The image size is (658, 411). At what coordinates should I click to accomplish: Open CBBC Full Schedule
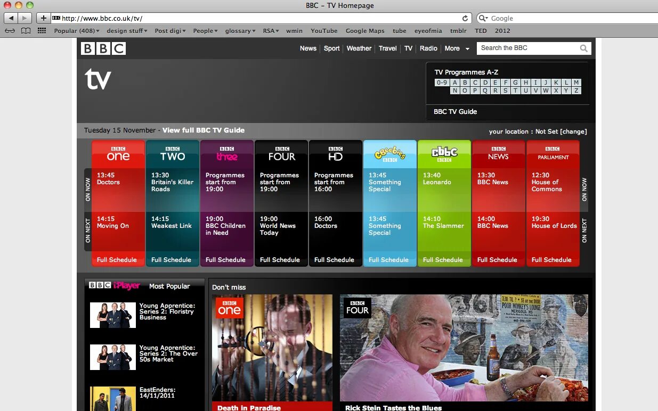pos(443,260)
